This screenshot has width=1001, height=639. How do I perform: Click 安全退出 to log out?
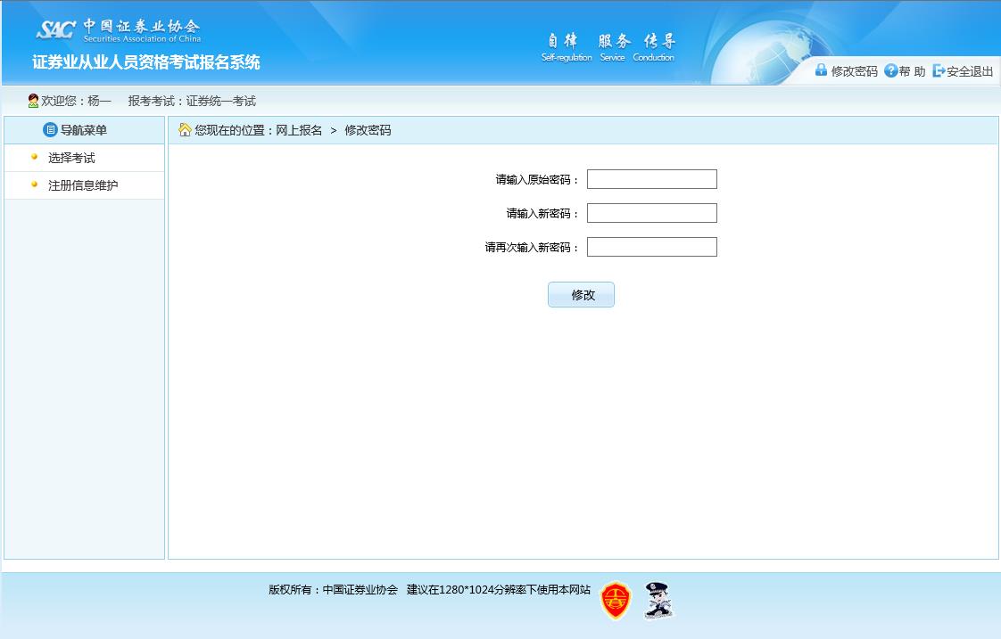tap(967, 70)
